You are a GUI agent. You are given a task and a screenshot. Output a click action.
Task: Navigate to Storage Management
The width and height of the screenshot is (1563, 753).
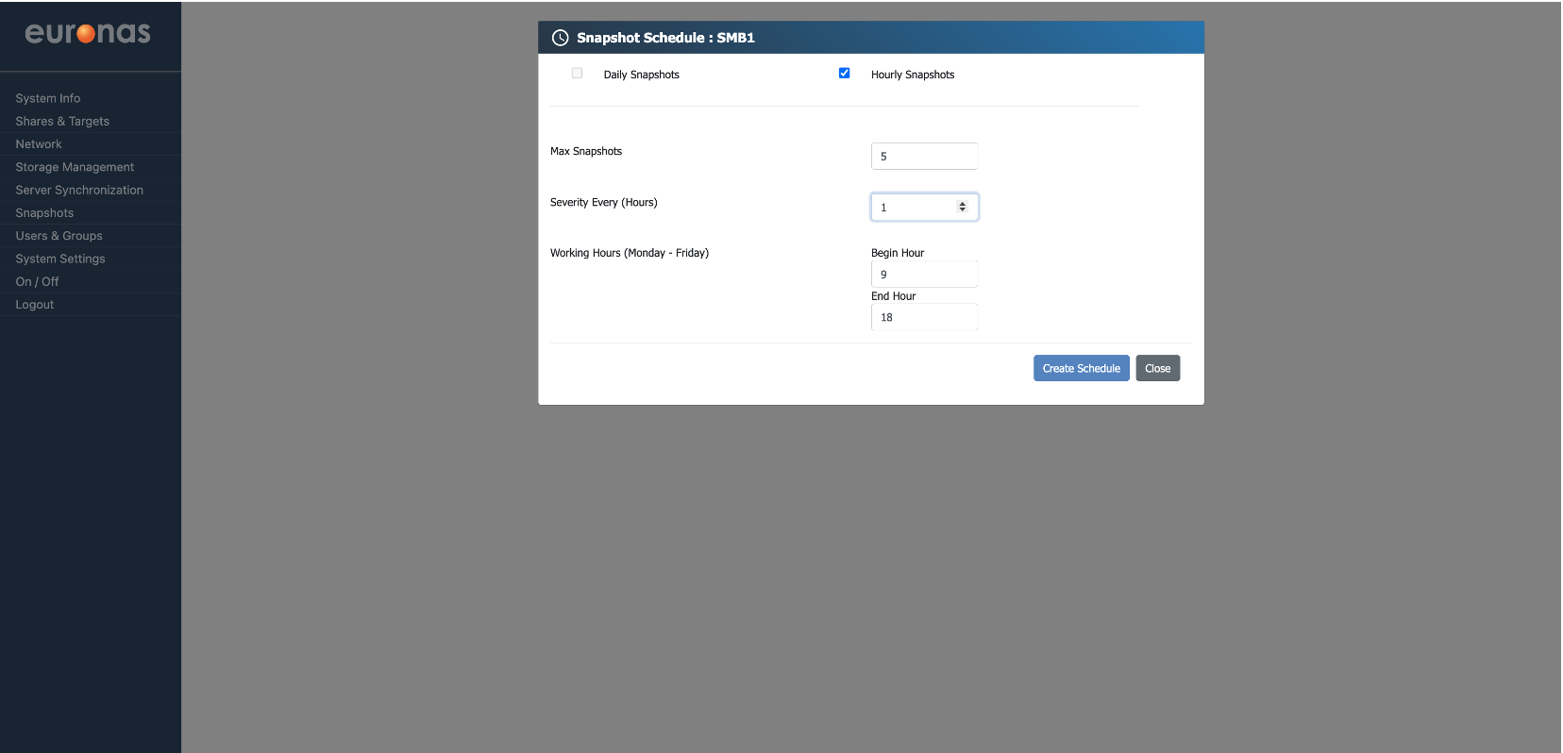click(x=75, y=167)
